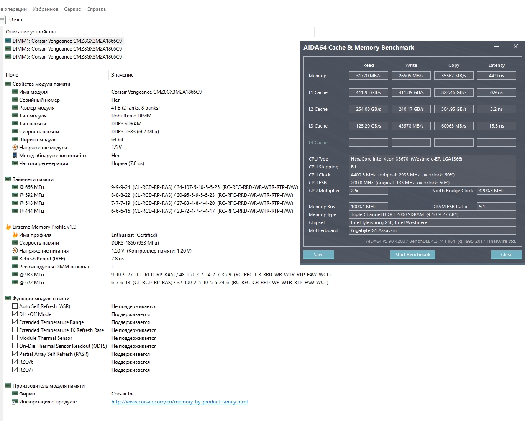Select the Unbuffered DIMM value text
Viewport: 525px width, 421px height.
tap(131, 116)
